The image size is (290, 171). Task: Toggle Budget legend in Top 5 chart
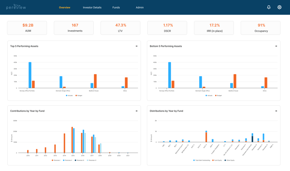[79, 96]
